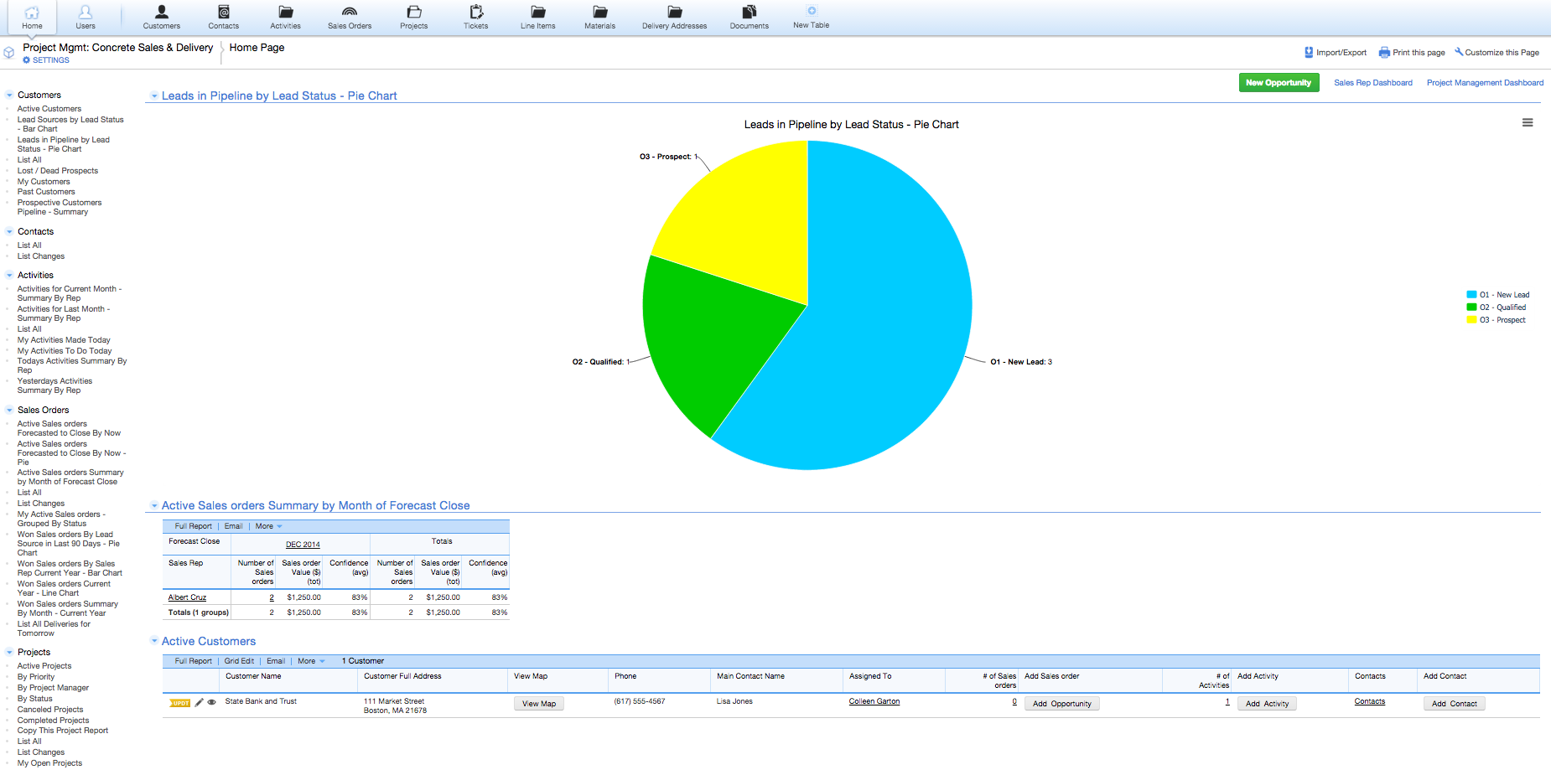Open the Sales Rep Dashboard link
Image resolution: width=1551 pixels, height=770 pixels.
1373,83
